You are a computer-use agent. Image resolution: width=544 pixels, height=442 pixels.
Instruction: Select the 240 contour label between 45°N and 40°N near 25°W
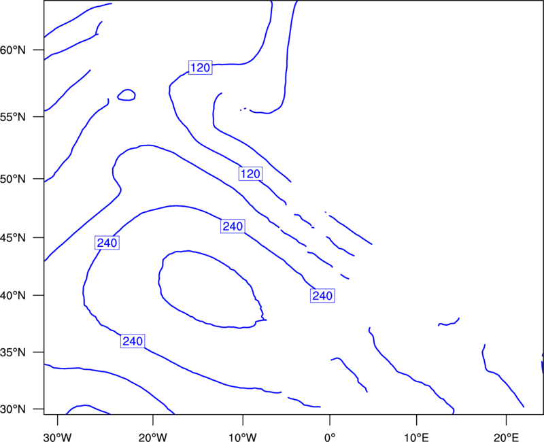[x=107, y=243]
